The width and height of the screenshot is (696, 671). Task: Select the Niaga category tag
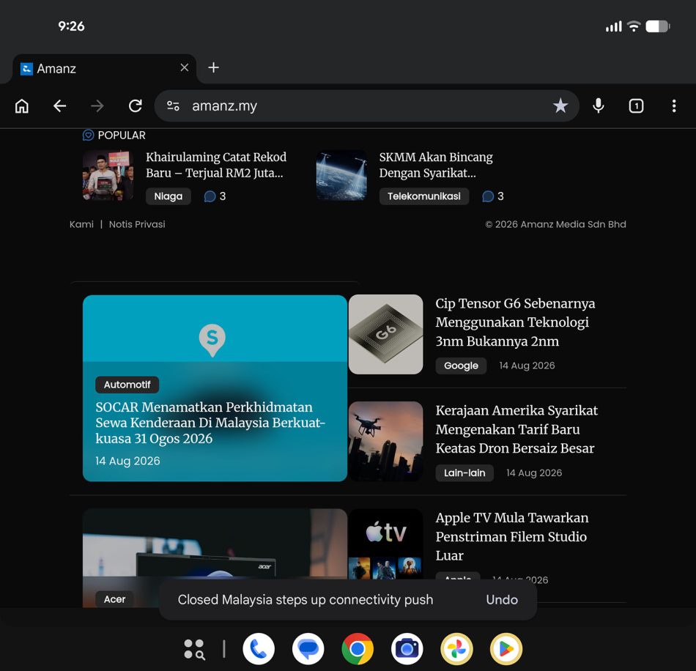(x=169, y=196)
